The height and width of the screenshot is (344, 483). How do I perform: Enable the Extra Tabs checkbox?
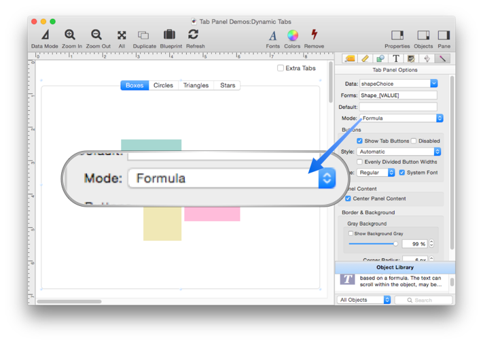281,68
